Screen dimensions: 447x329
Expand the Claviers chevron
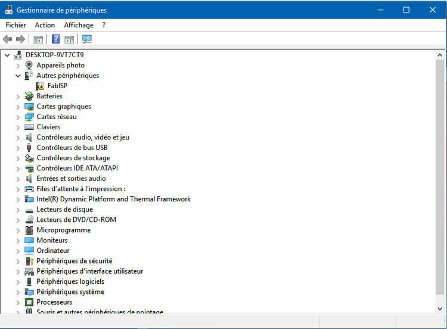point(18,128)
